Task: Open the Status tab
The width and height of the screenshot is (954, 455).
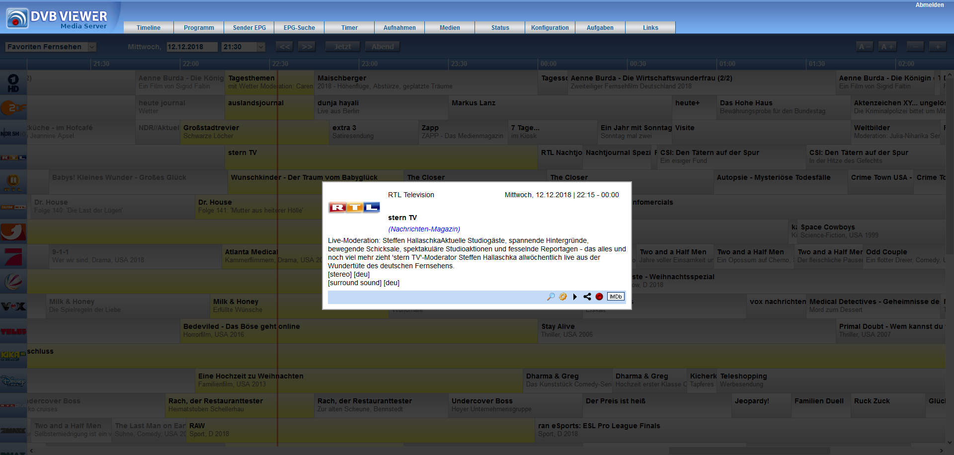Action: click(x=500, y=27)
